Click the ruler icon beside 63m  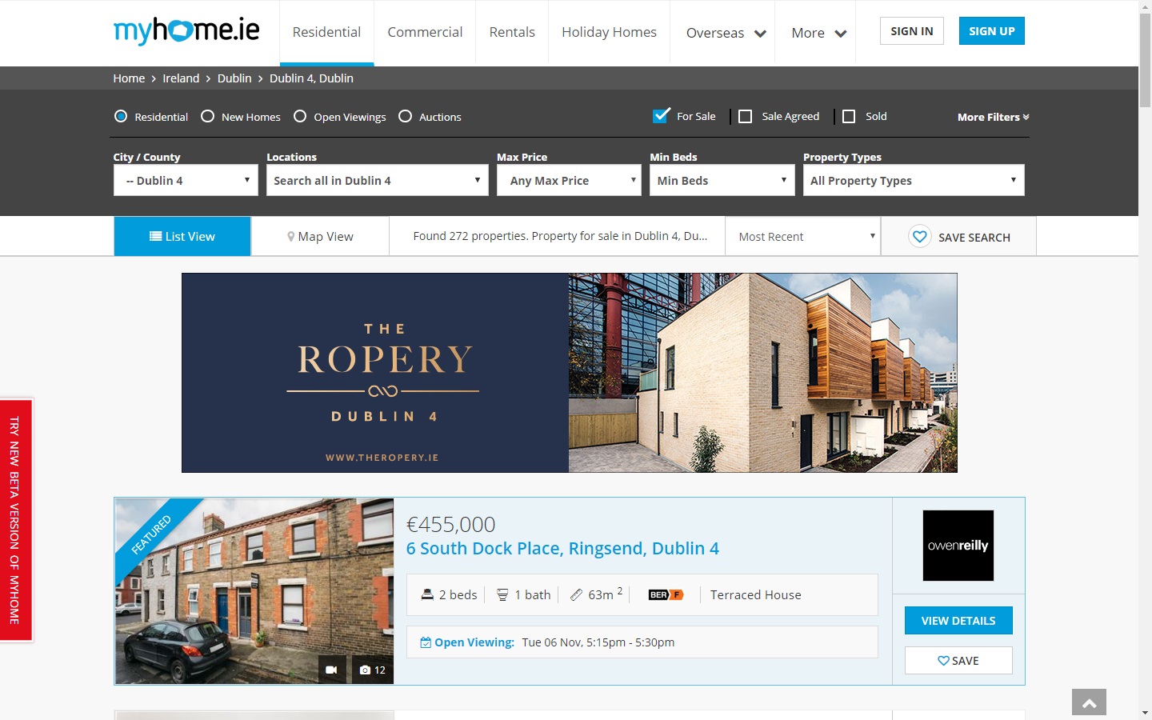pyautogui.click(x=576, y=594)
